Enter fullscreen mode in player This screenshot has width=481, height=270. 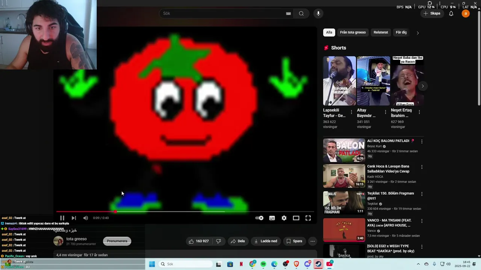pyautogui.click(x=308, y=218)
